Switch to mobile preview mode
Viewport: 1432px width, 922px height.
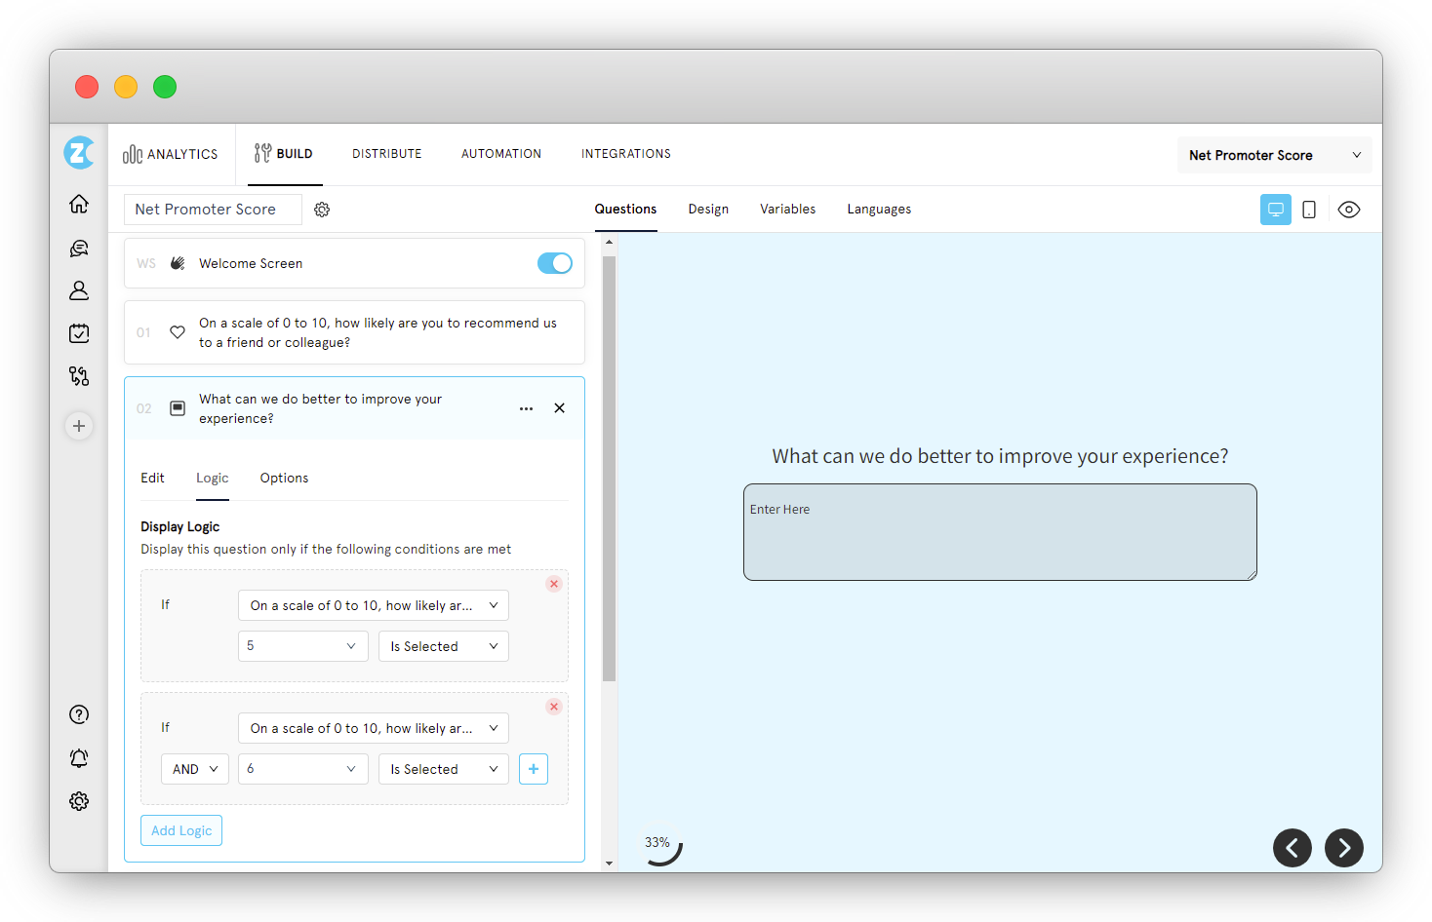pos(1308,209)
